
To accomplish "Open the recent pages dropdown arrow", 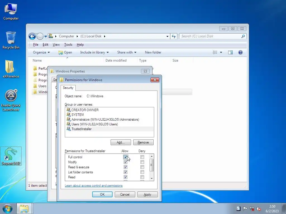I will (x=46, y=37).
